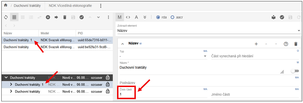This screenshot has height=103, width=303.
Task: Click the PID uuid:65de7316-b011 cell
Action: pos(94,40)
